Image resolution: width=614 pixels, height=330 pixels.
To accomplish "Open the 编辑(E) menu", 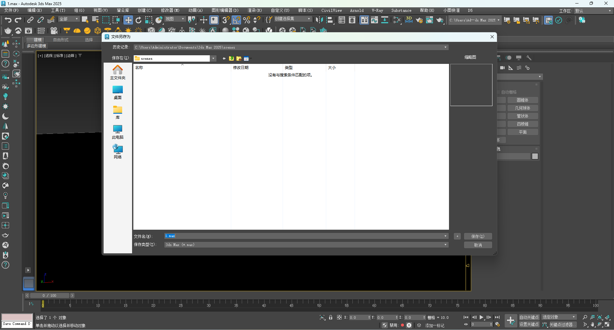I will [35, 11].
